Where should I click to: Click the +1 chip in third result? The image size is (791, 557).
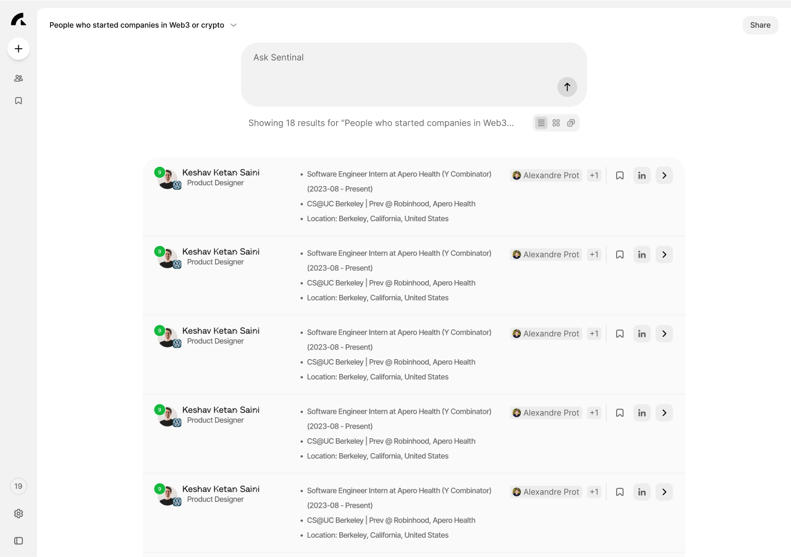coord(594,334)
